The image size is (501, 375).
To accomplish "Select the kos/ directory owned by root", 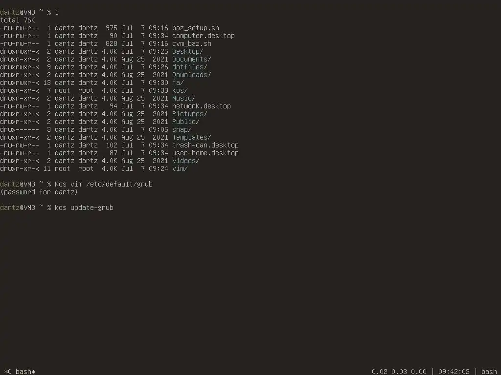I will [x=180, y=90].
